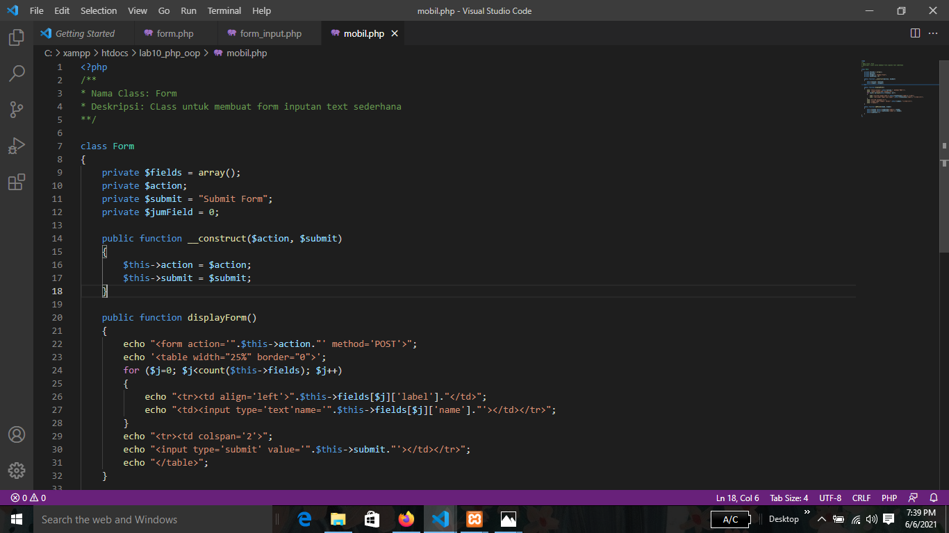Change language mode by clicking PHP

(889, 498)
